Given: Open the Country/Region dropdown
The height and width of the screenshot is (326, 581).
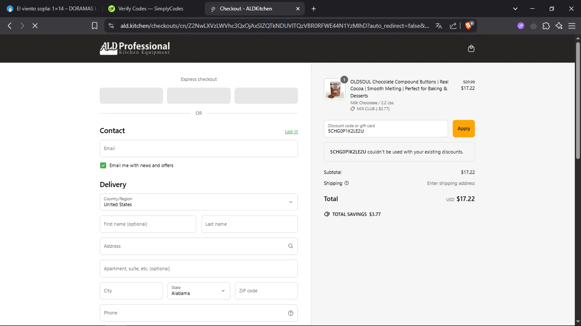Looking at the screenshot, I should 199,202.
